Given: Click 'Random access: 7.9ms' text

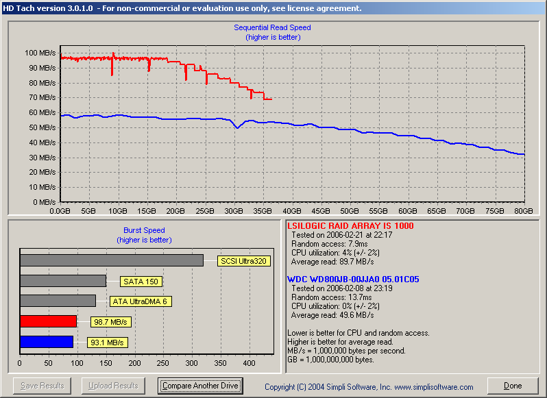Looking at the screenshot, I should 329,244.
